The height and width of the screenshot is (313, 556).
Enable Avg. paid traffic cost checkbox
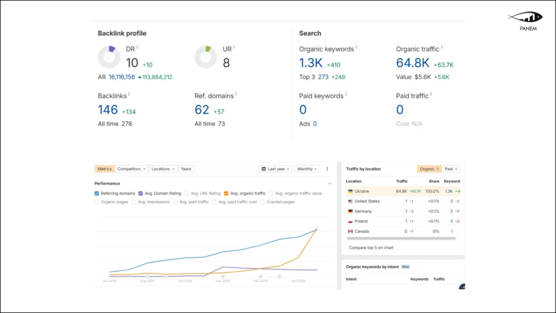pos(214,202)
